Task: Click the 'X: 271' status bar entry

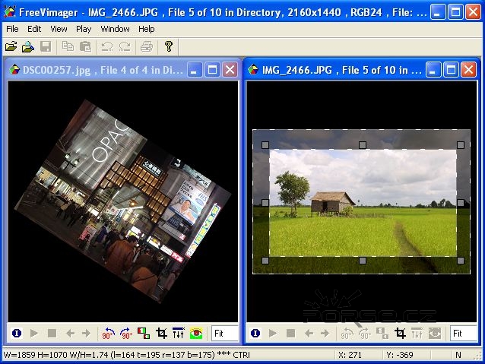Action: click(350, 355)
